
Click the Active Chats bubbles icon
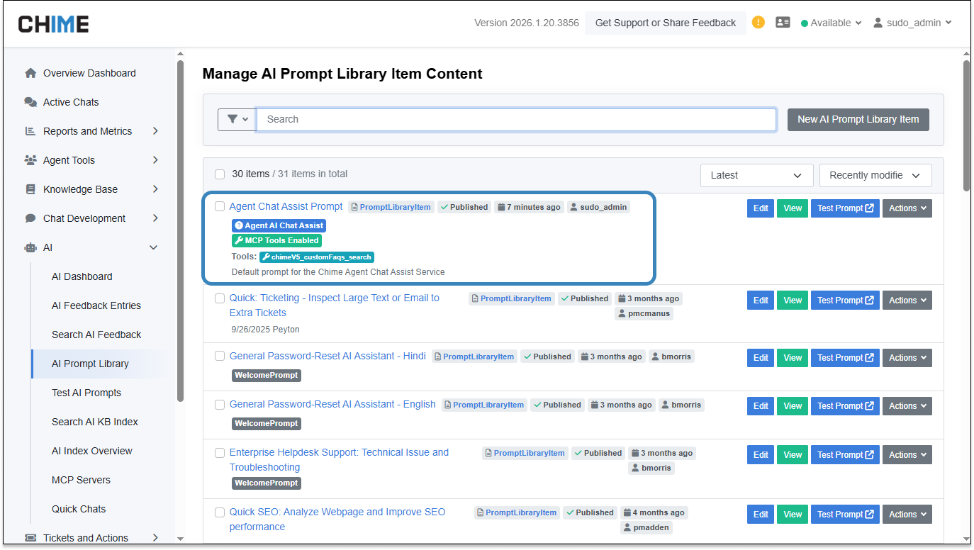pos(30,102)
